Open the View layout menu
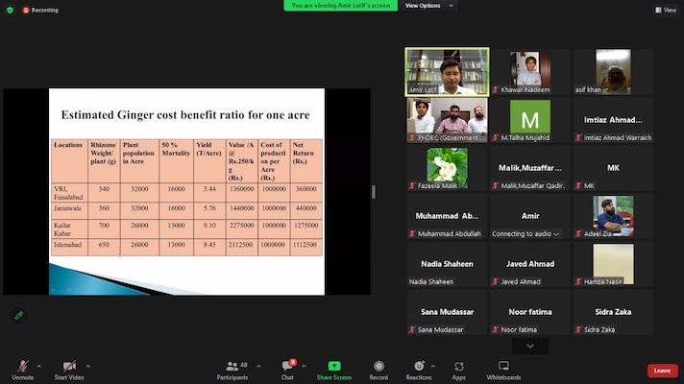Image resolution: width=684 pixels, height=384 pixels. coord(666,10)
